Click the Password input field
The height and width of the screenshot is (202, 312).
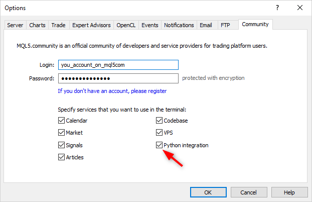118,78
